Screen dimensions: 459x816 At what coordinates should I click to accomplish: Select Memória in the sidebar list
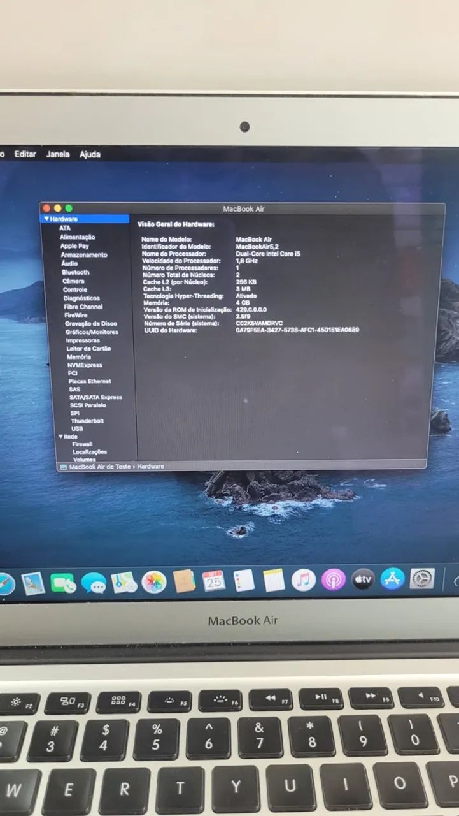click(79, 357)
